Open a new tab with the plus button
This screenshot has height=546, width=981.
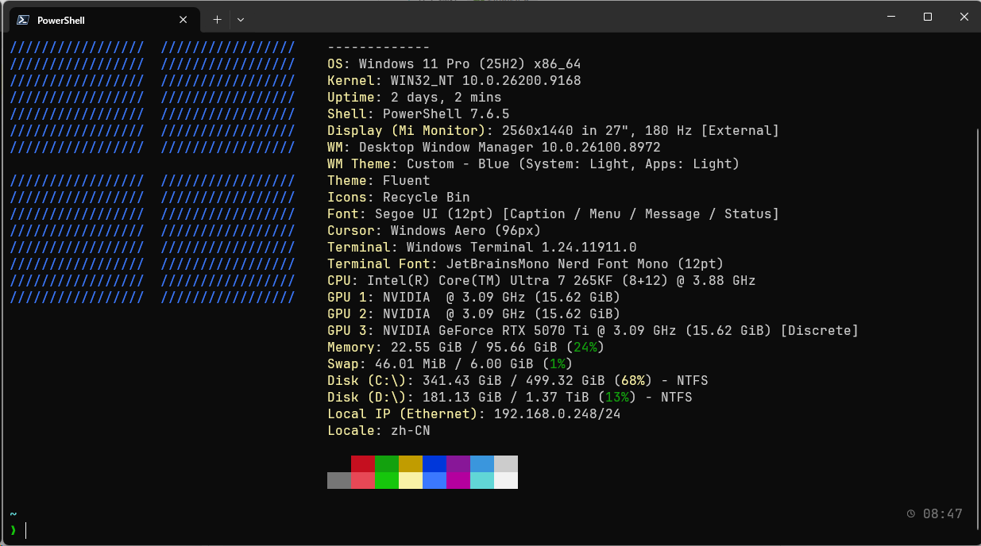[217, 20]
